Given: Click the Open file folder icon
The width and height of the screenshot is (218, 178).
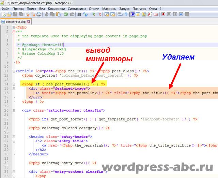Looking at the screenshot, I should [9, 14].
